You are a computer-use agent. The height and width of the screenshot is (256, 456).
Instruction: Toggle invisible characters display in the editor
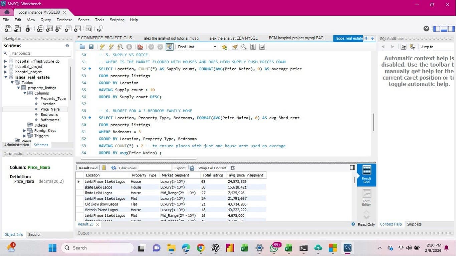[253, 47]
